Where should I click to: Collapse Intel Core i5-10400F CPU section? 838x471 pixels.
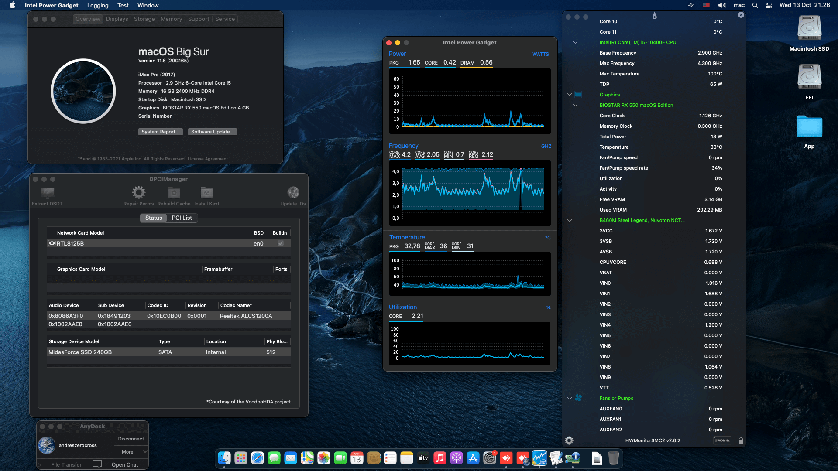(575, 42)
